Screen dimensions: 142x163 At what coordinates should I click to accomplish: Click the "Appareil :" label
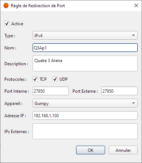pos(13,103)
